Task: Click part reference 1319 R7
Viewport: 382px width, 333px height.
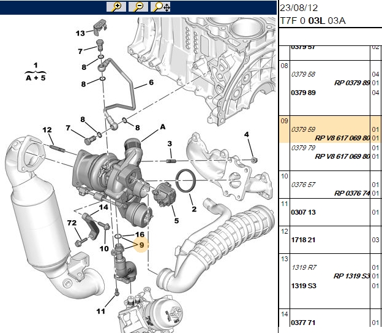Action: click(304, 267)
